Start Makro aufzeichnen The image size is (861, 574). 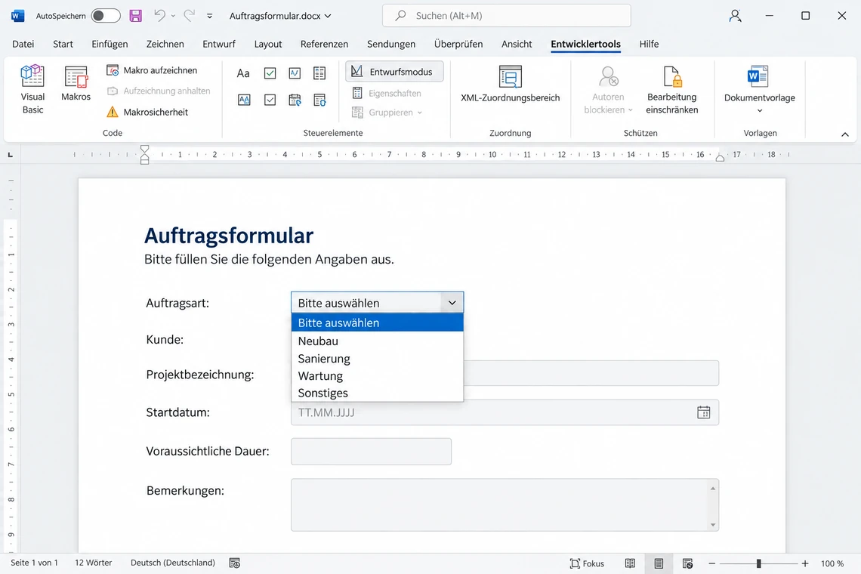152,70
